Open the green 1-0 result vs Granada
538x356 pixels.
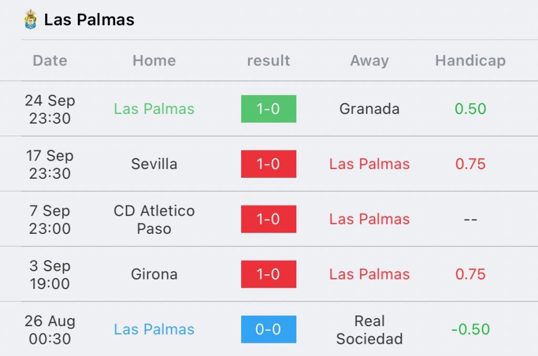268,109
